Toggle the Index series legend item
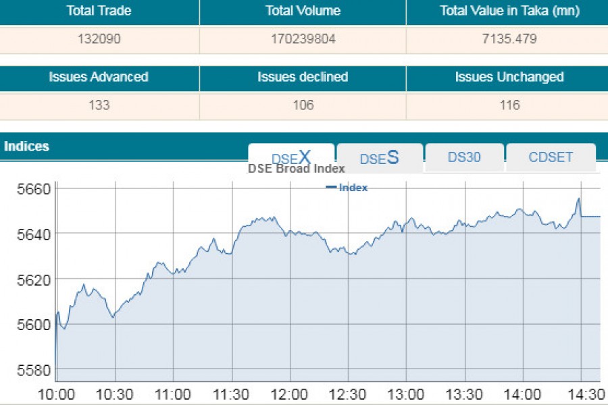Viewport: 608px width, 405px height. pos(347,188)
